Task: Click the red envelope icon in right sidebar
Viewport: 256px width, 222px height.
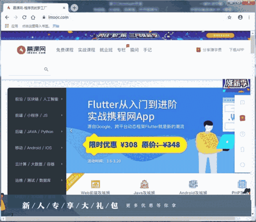Action: 242,118
